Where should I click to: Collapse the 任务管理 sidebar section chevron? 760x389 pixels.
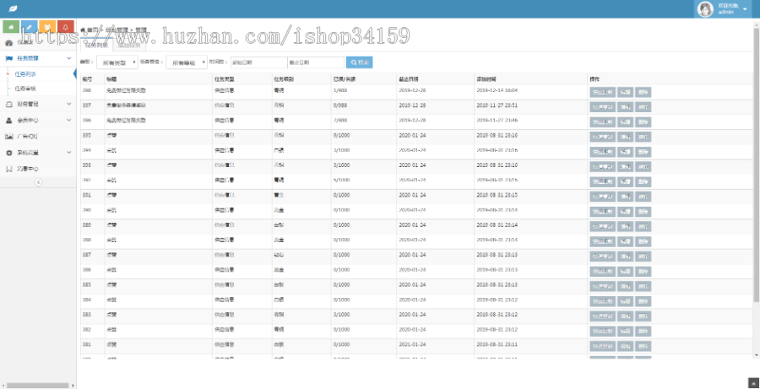click(x=69, y=58)
